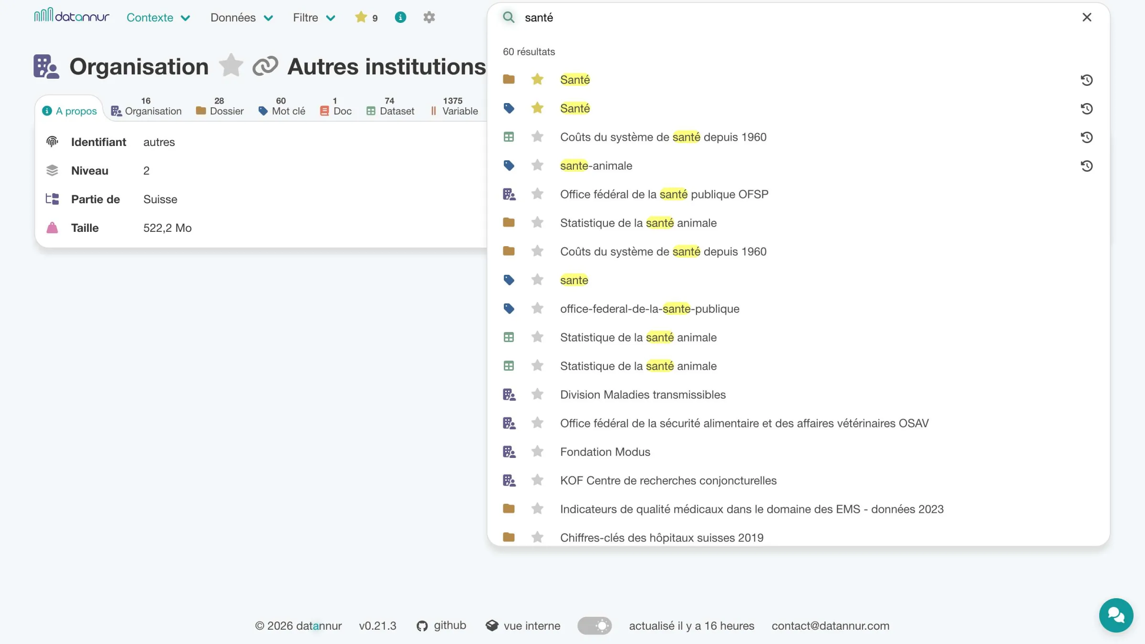The width and height of the screenshot is (1145, 644).
Task: Open the chat bubble button
Action: (x=1116, y=615)
